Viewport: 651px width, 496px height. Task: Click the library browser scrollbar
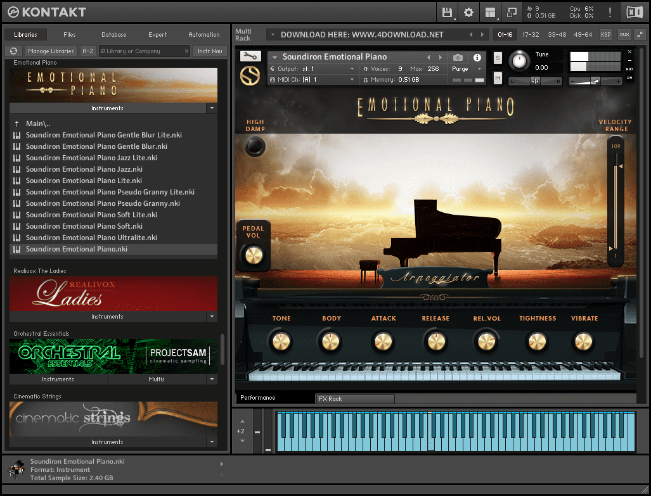click(222, 349)
